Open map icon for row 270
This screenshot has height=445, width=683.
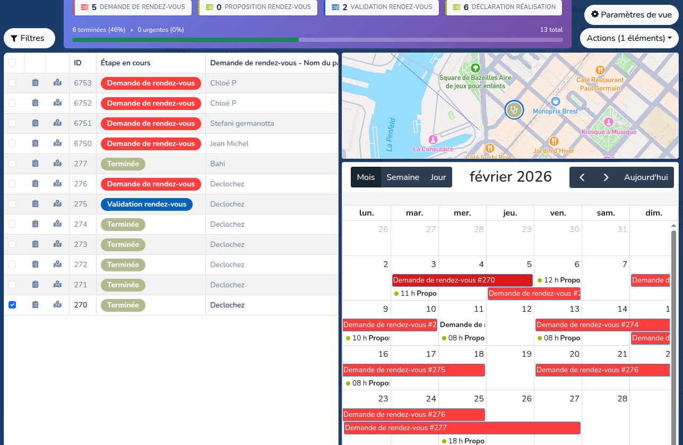point(57,305)
